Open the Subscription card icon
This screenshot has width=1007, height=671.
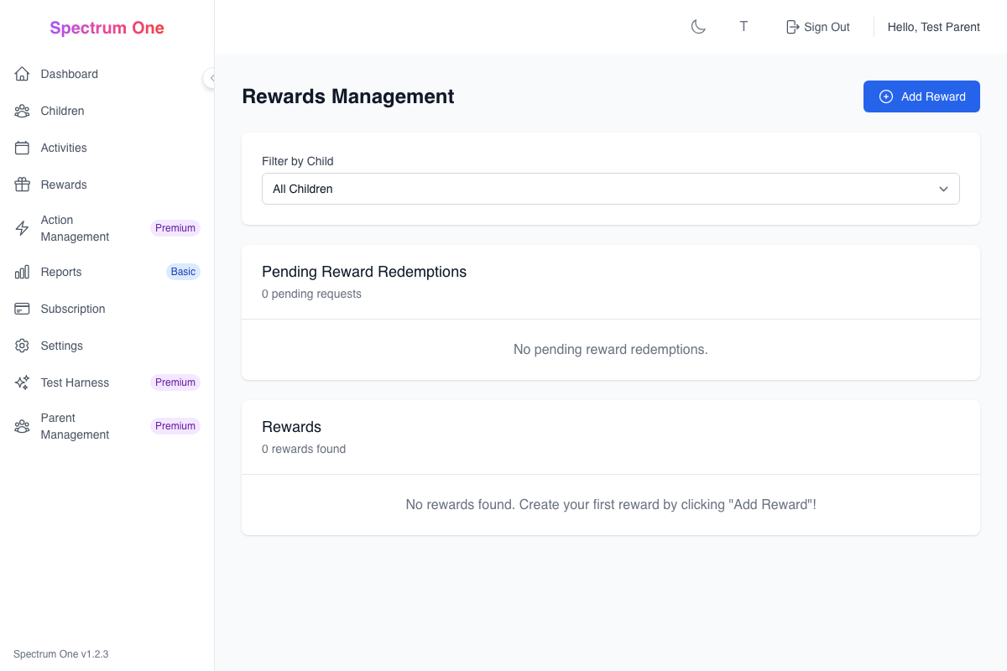tap(22, 309)
